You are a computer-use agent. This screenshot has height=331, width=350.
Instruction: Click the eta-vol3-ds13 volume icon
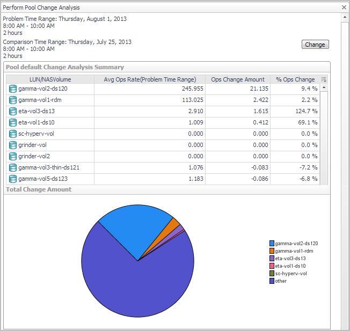click(13, 111)
